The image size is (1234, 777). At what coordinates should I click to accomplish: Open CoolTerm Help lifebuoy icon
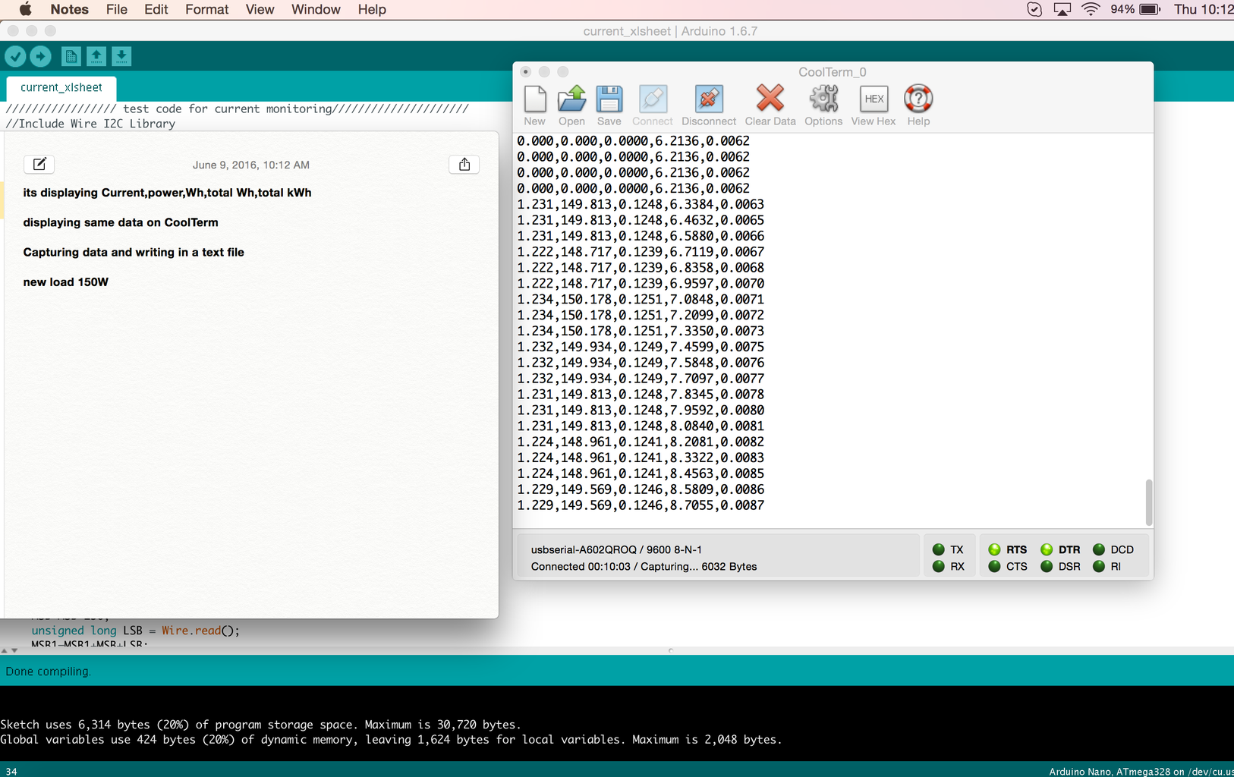click(x=918, y=105)
